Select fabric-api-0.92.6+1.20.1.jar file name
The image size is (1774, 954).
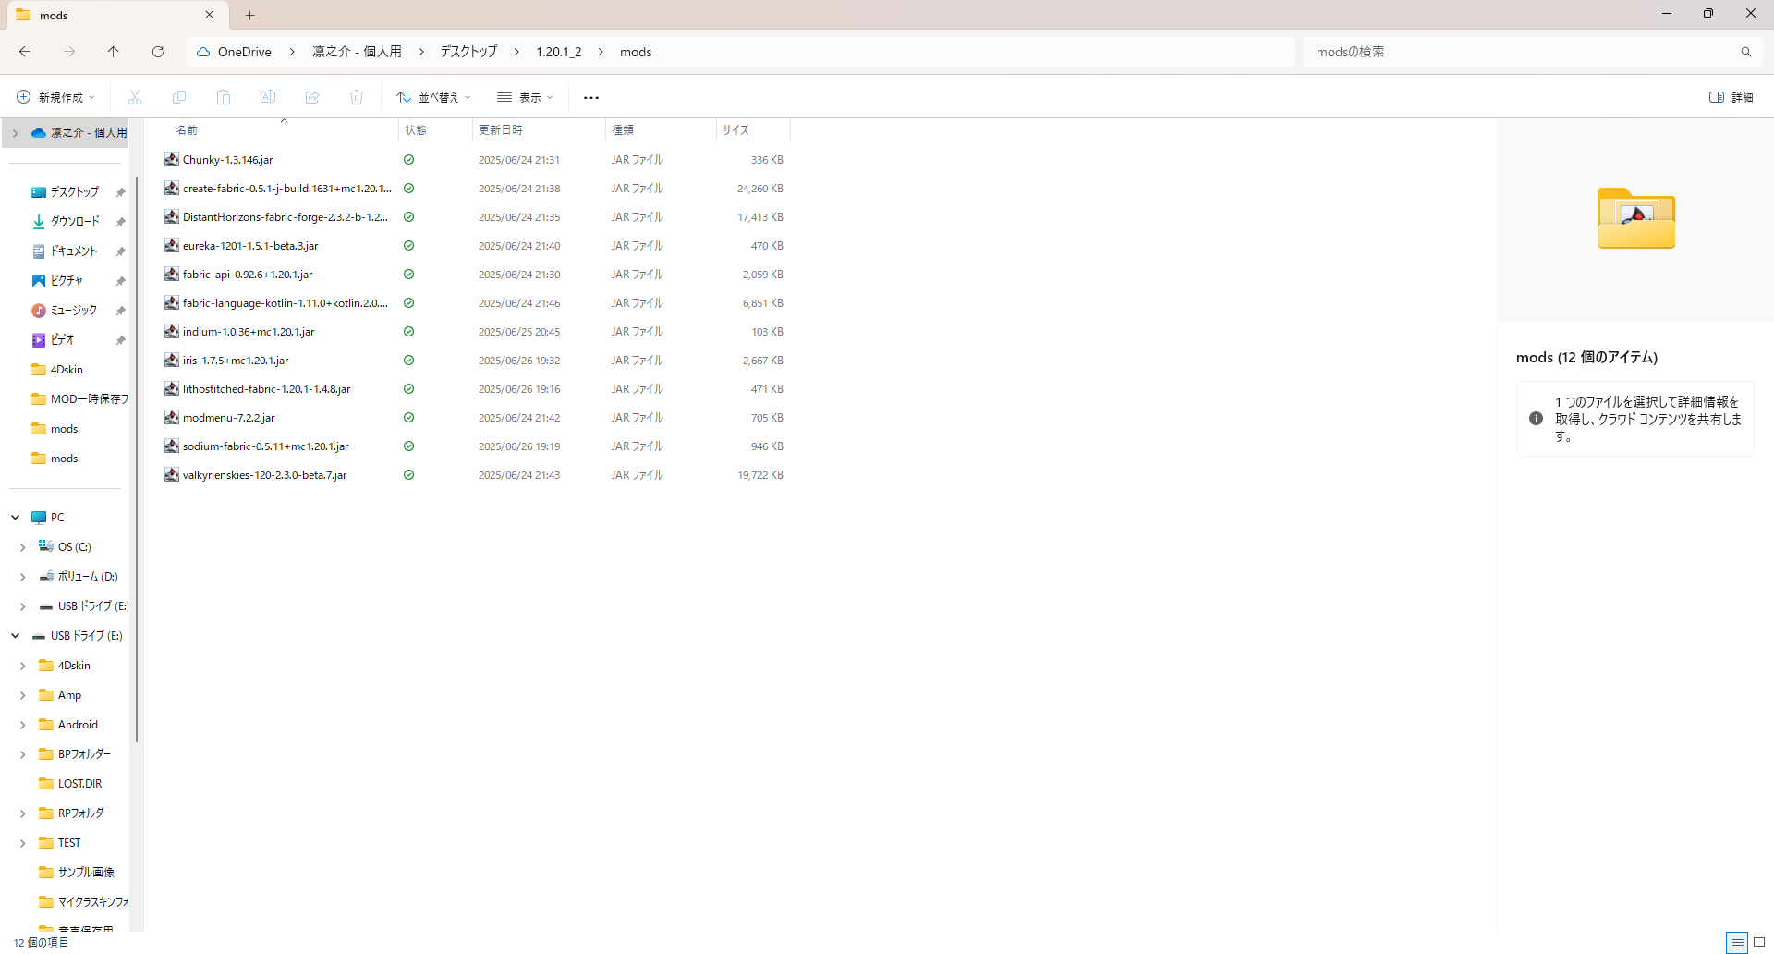[248, 275]
